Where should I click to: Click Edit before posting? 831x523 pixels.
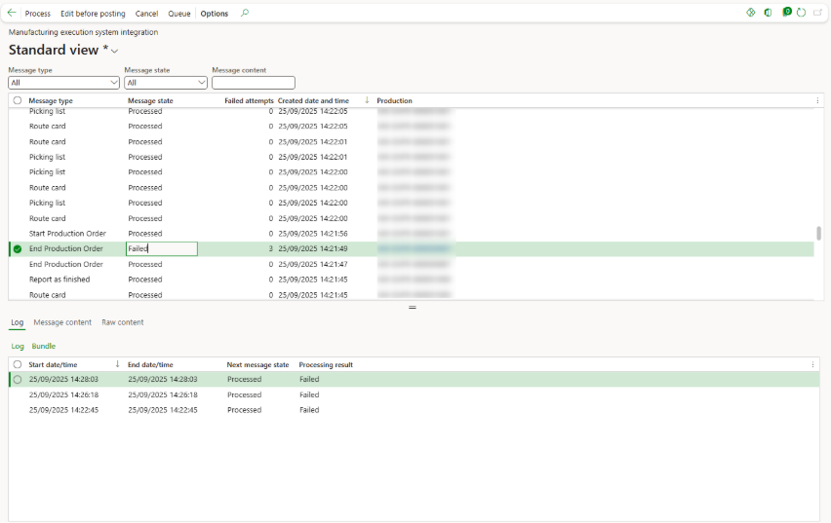pos(93,14)
